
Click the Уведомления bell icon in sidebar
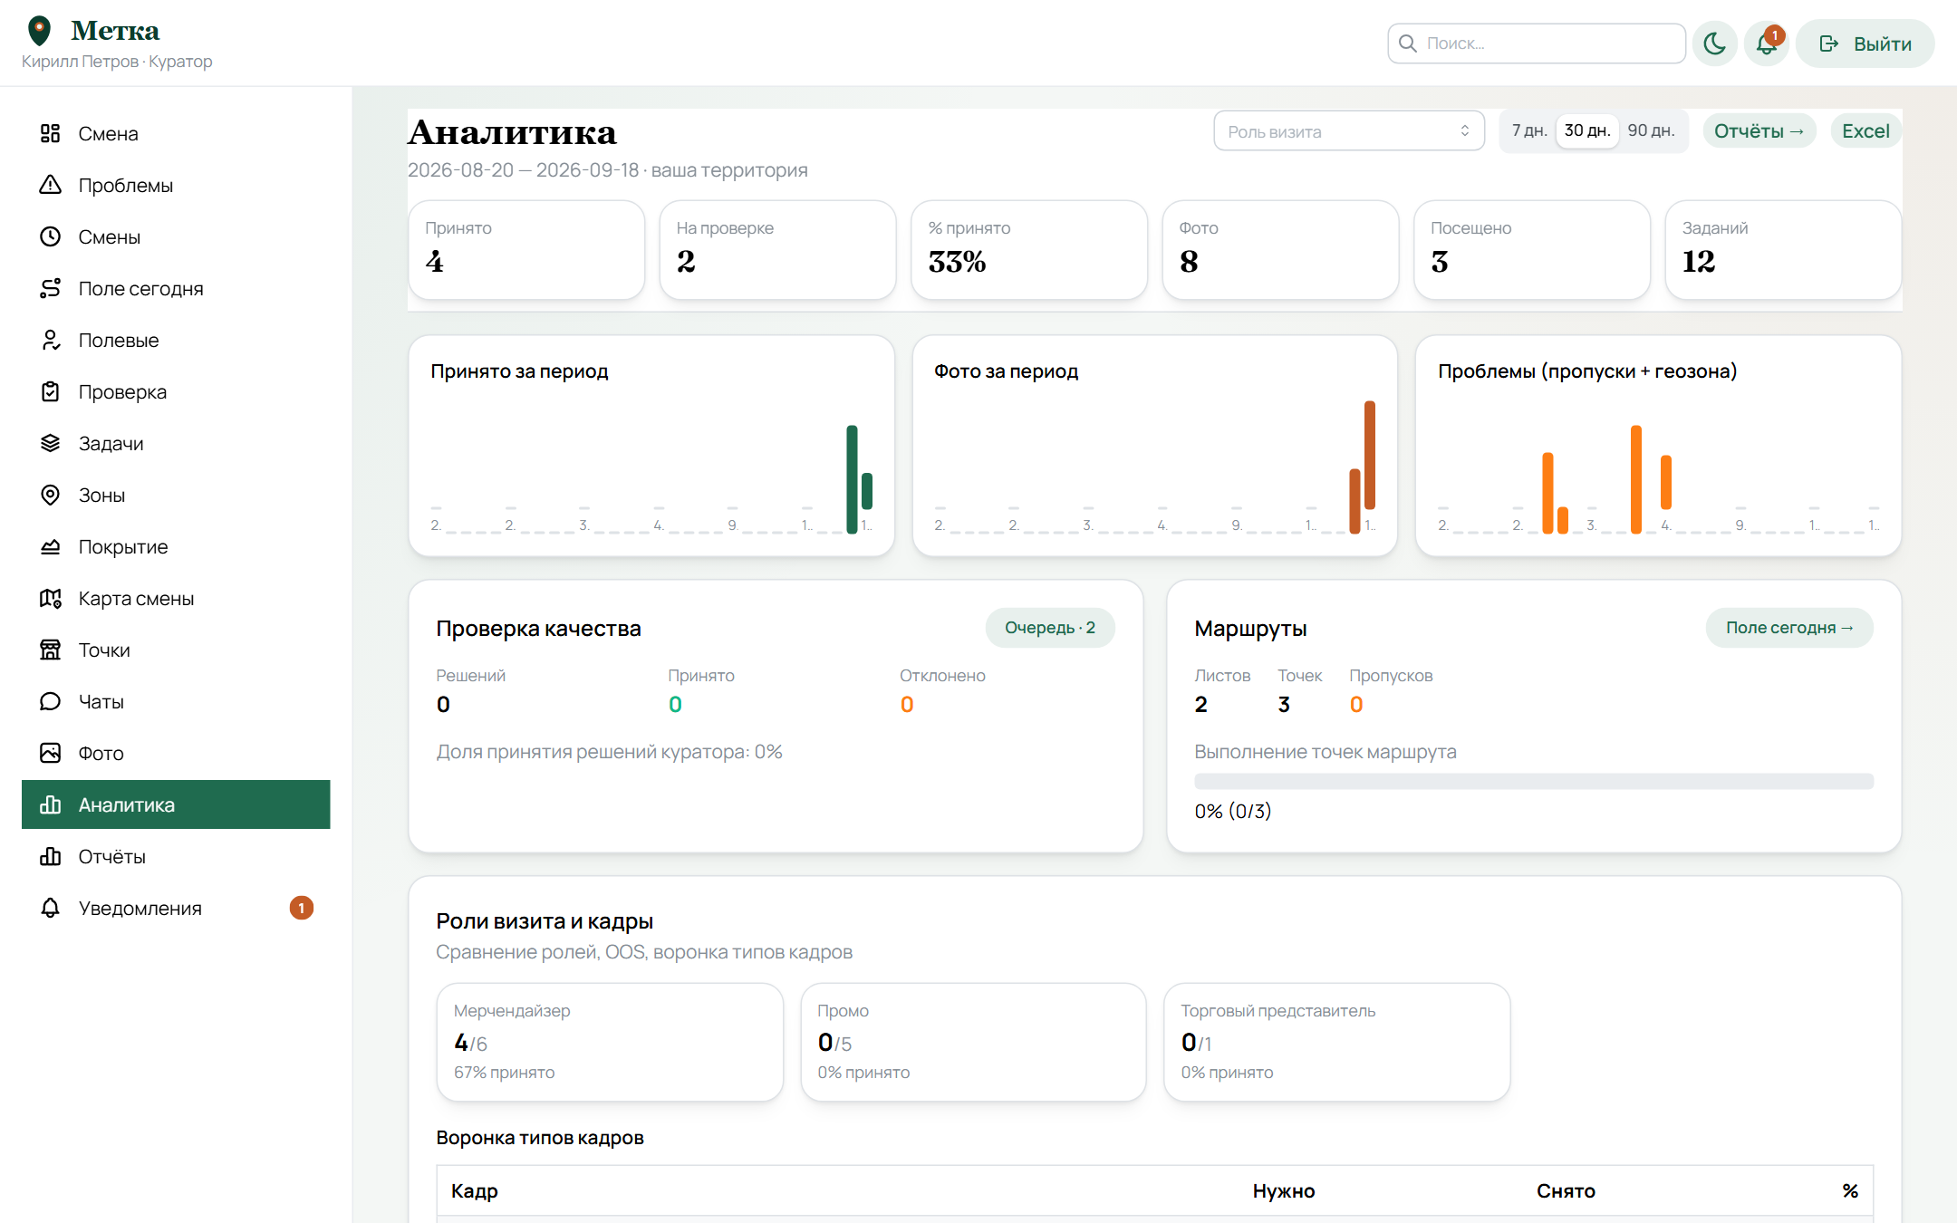50,908
